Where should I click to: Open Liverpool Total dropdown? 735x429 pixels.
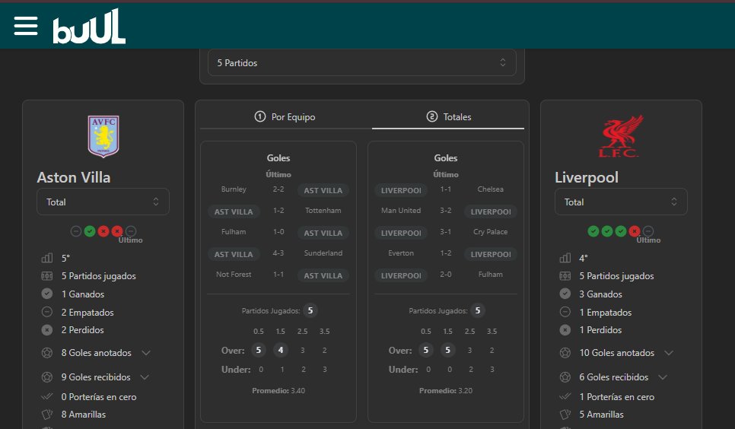point(621,202)
